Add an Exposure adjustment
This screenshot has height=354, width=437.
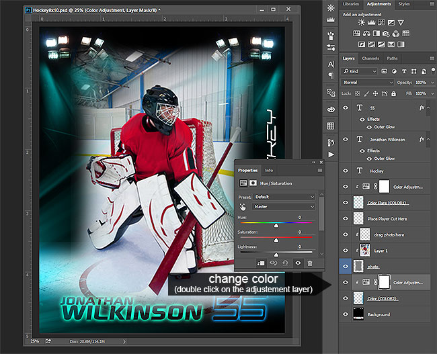click(391, 23)
